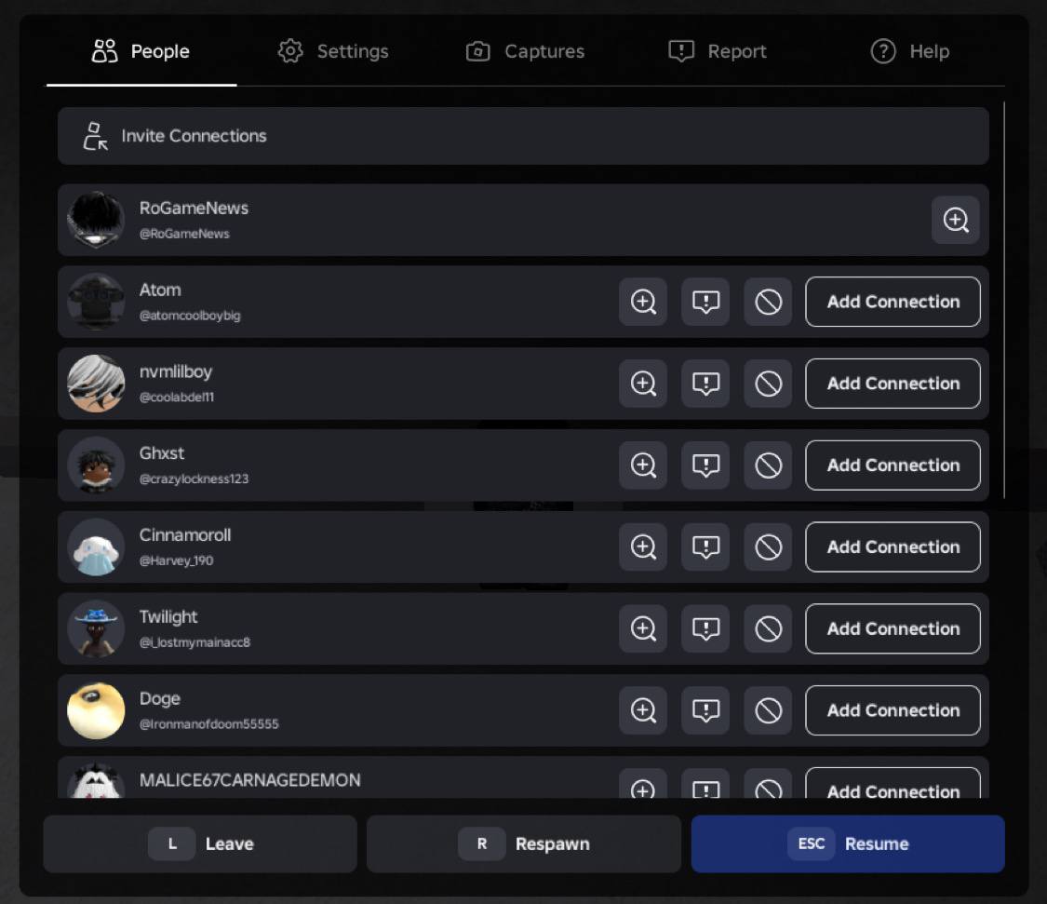Click the blue Resume button
Viewport: 1047px width, 904px height.
point(847,843)
